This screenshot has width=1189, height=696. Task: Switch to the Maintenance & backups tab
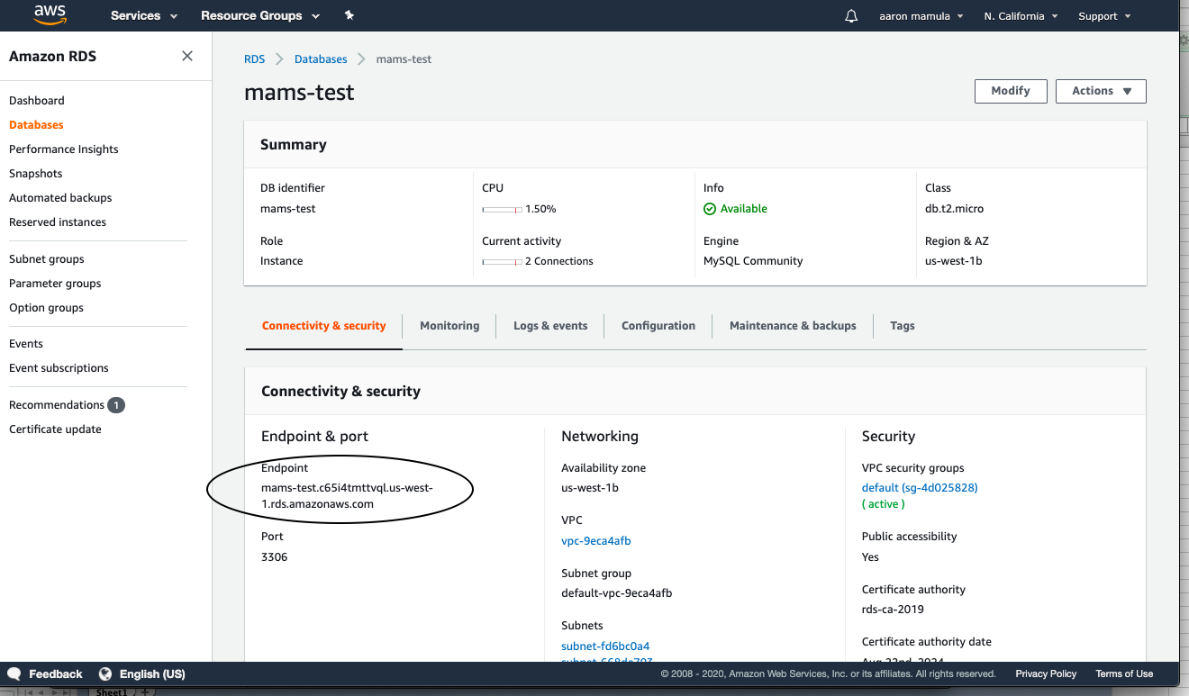pyautogui.click(x=793, y=326)
